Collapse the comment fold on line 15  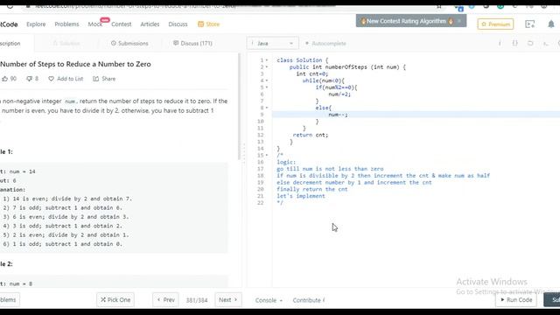coord(267,156)
